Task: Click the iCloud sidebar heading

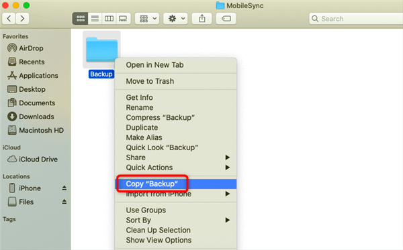Action: click(11, 147)
